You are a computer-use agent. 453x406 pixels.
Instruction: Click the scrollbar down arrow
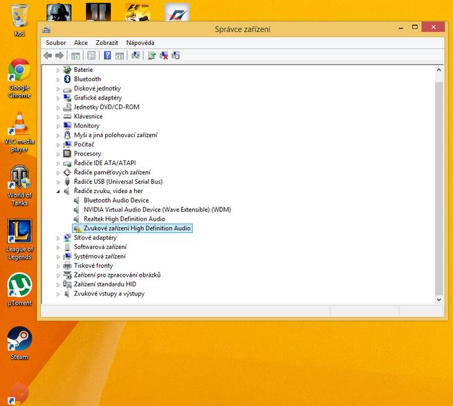(439, 299)
